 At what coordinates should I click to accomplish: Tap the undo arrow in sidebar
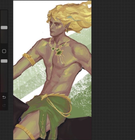pyautogui.click(x=4, y=97)
